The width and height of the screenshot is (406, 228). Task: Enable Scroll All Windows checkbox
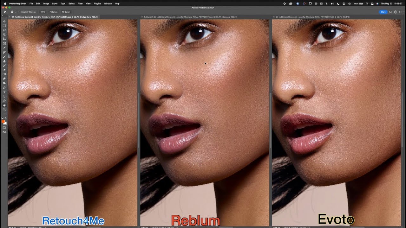click(19, 12)
